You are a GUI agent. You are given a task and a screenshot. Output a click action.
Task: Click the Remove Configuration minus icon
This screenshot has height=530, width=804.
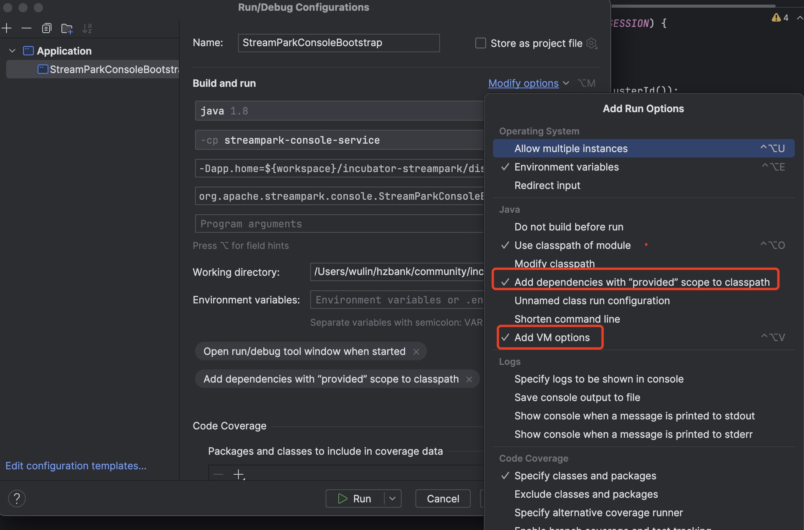[x=26, y=28]
